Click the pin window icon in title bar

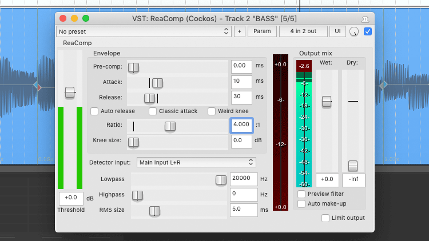[366, 19]
